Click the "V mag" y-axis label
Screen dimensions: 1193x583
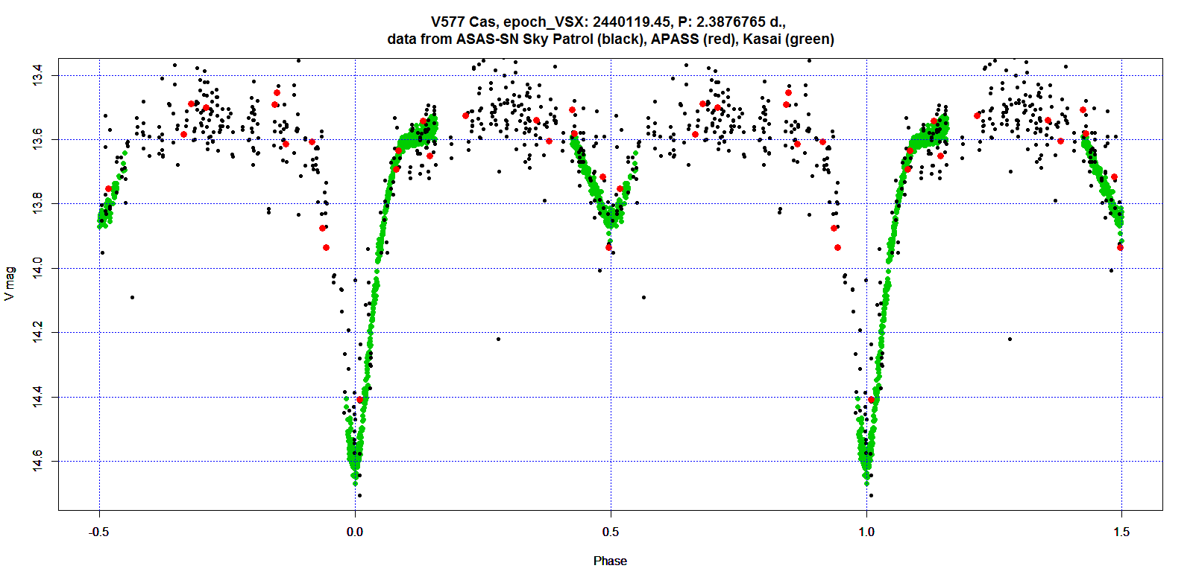point(10,283)
